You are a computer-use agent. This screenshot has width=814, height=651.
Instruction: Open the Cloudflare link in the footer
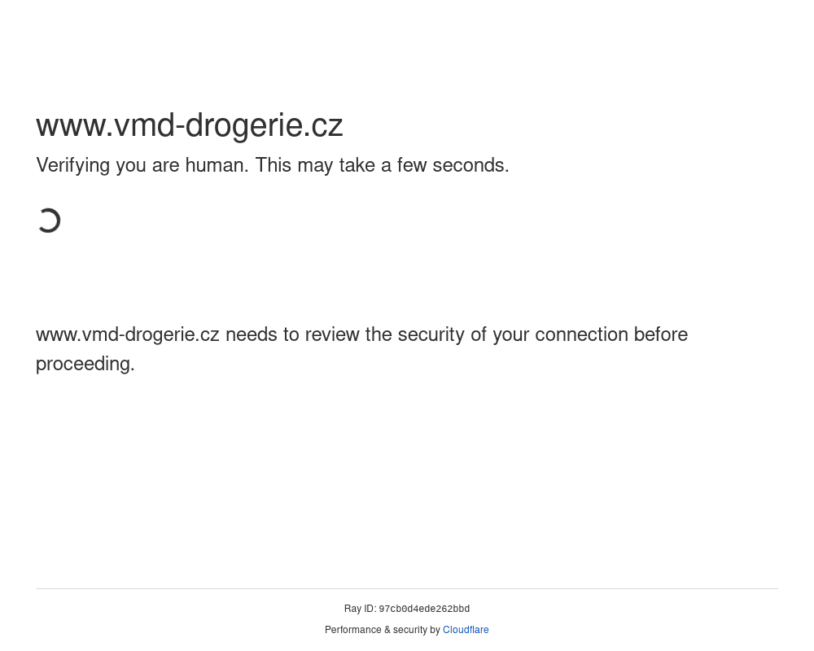(x=466, y=630)
